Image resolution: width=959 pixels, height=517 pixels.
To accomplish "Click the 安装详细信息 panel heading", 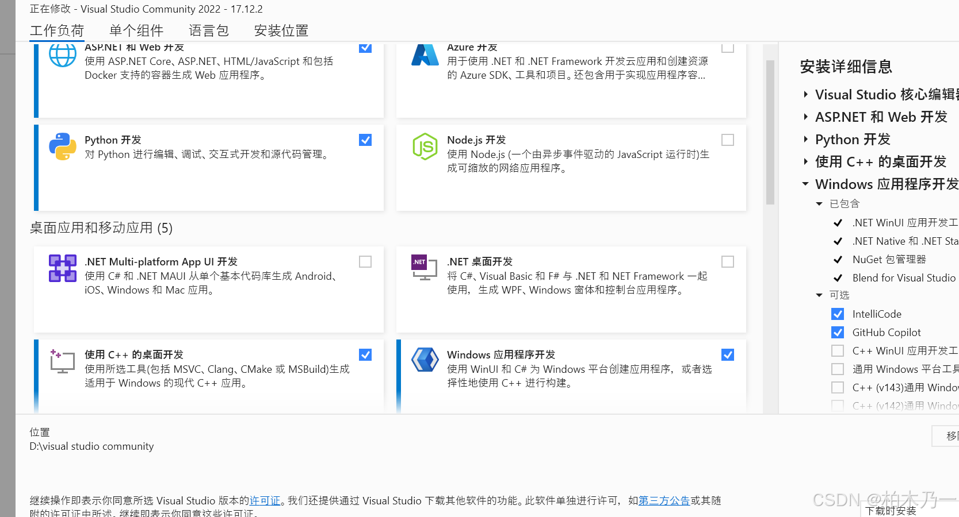I will pos(846,67).
